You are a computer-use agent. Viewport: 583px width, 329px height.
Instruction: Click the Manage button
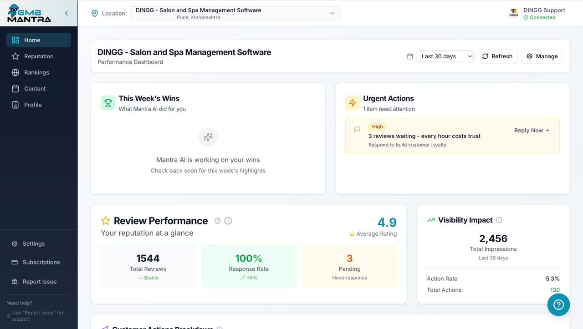[542, 56]
